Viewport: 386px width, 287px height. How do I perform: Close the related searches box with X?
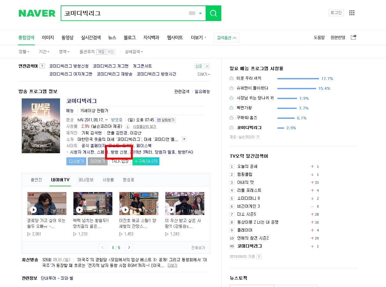[207, 66]
